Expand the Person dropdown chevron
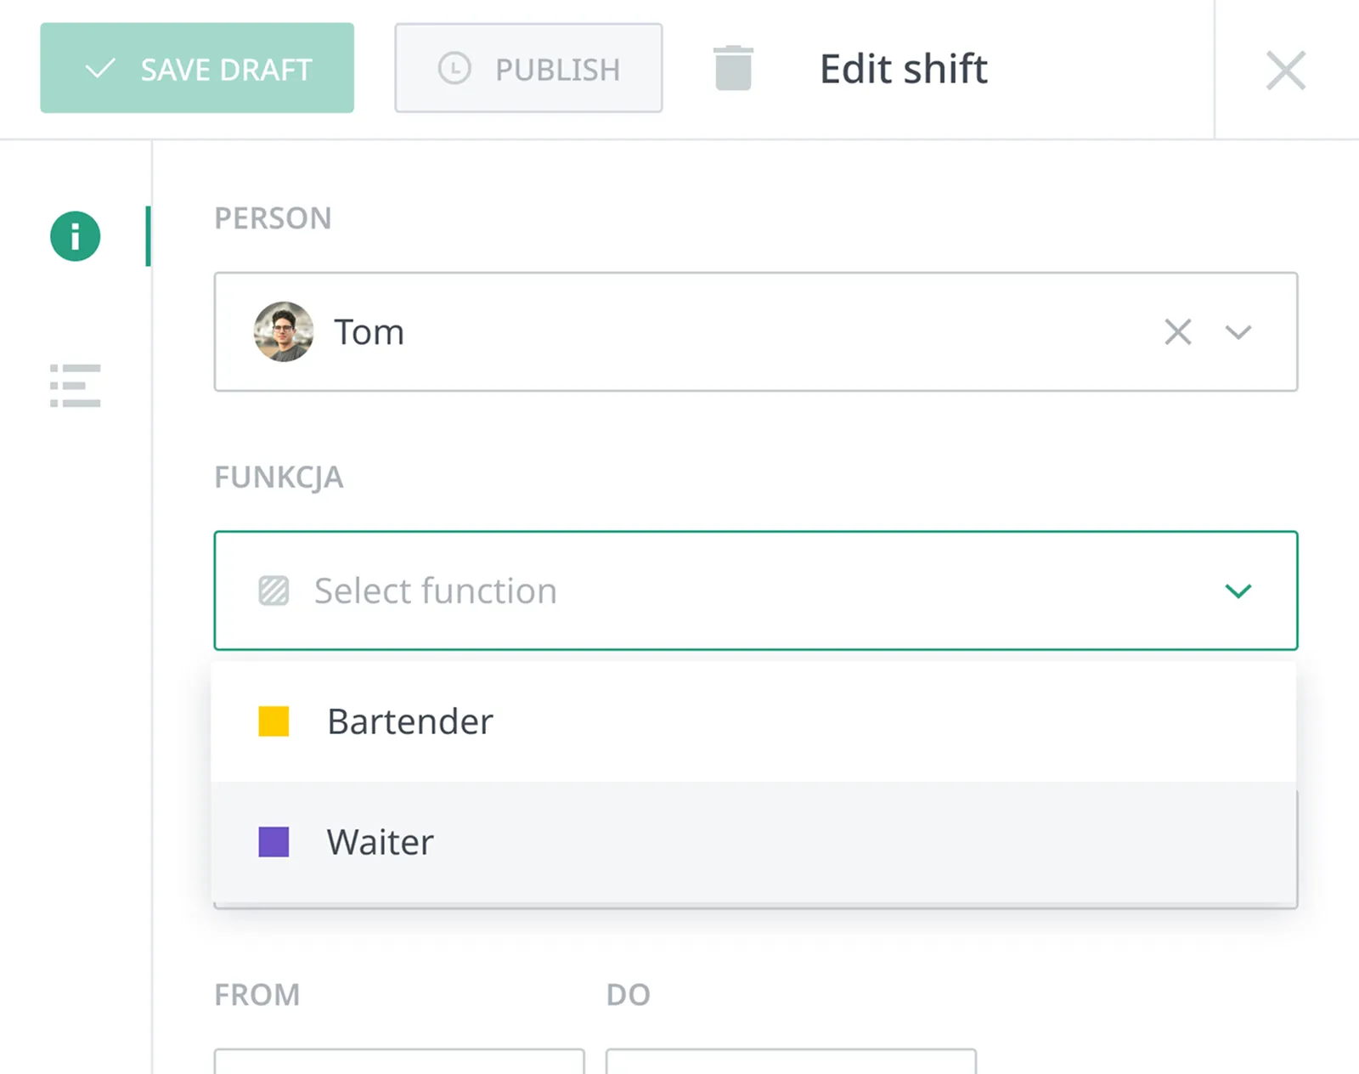This screenshot has height=1074, width=1359. point(1238,332)
